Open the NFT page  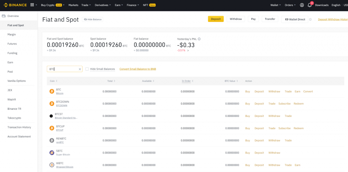(149, 5)
